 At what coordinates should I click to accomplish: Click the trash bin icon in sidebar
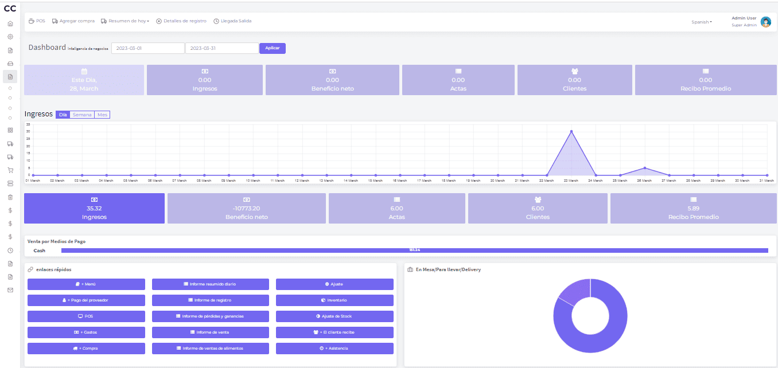(x=10, y=197)
